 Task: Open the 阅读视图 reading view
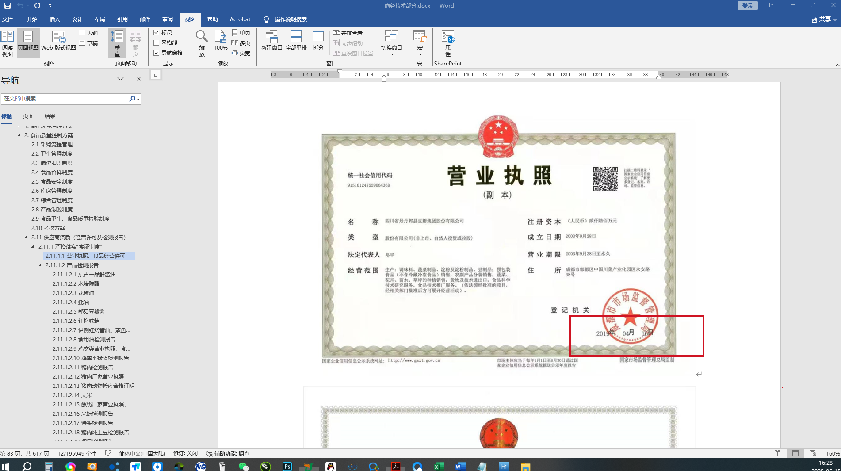click(8, 43)
